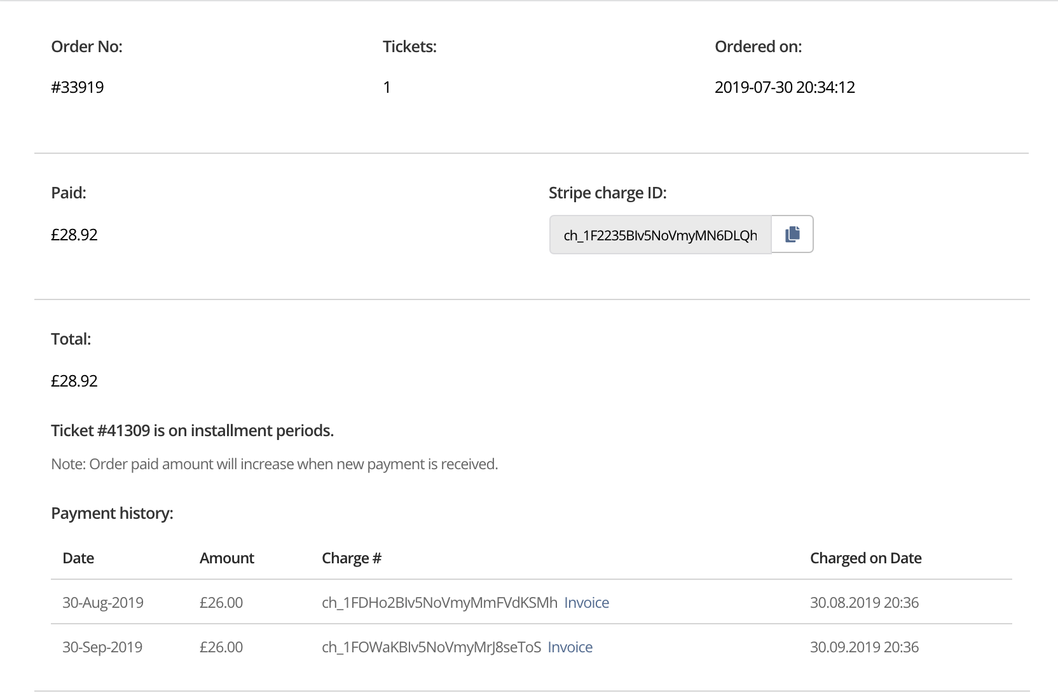
Task: Open the Invoice link for 30-Sep-2019 payment
Action: (570, 647)
